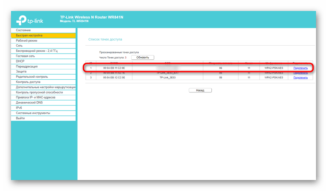The width and height of the screenshot is (327, 191).
Task: Open Системные инструменты menu
Action: (33, 113)
